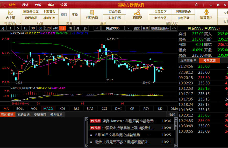Open the 设置 menu
Image resolution: width=228 pixels, height=148 pixels.
pos(64,5)
